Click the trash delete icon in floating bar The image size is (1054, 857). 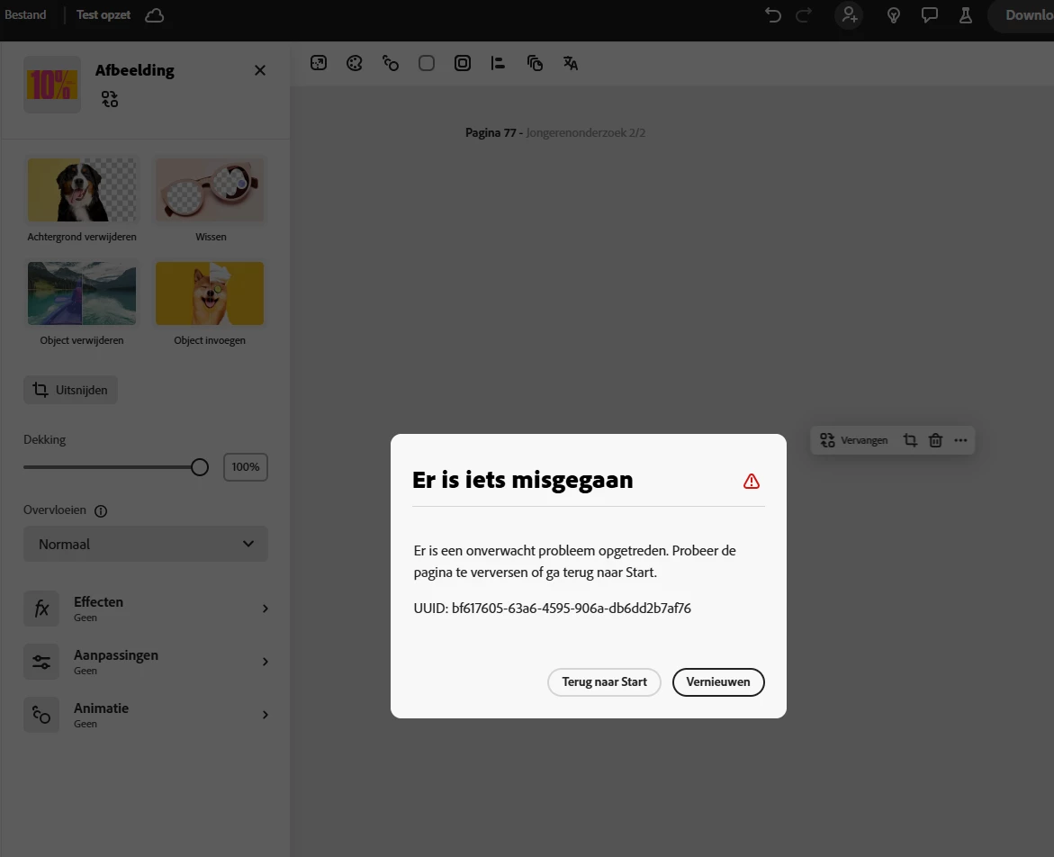935,440
